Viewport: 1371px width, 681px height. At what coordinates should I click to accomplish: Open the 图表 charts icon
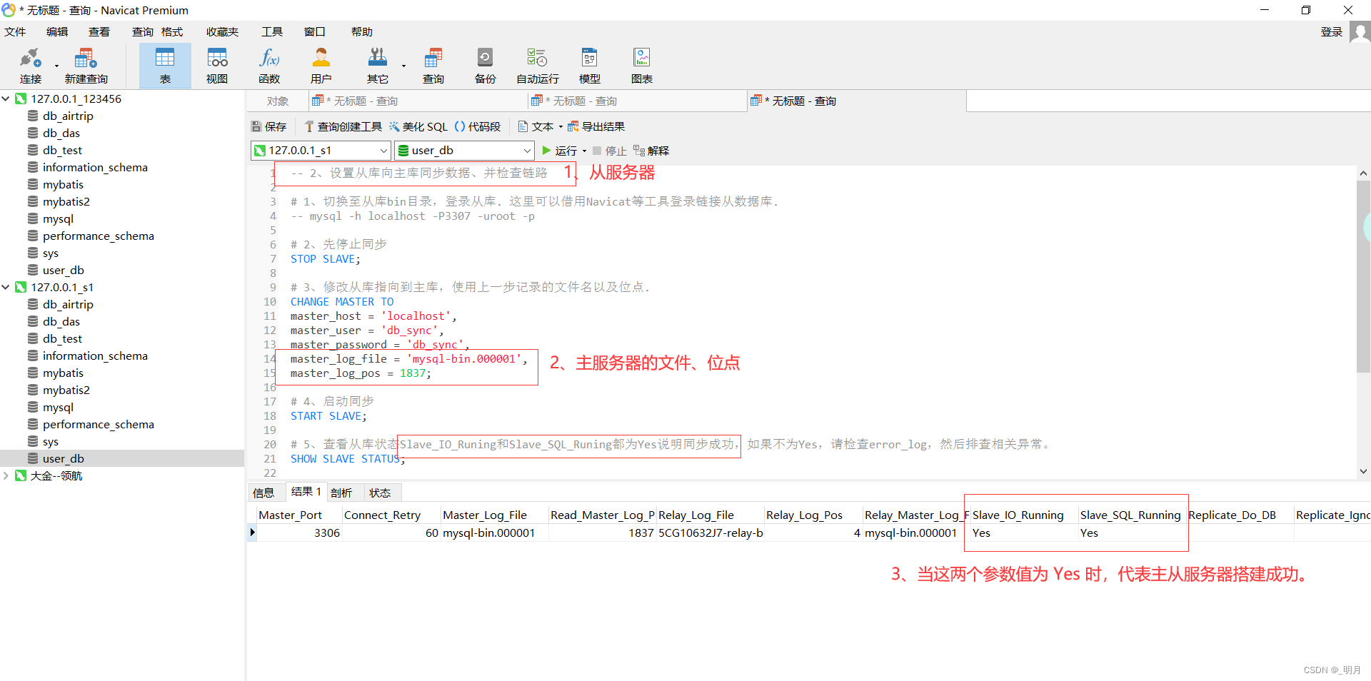(x=642, y=66)
